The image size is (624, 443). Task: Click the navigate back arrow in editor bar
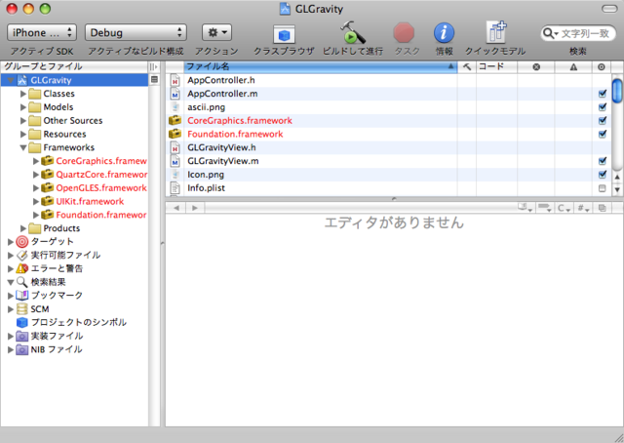tap(176, 208)
